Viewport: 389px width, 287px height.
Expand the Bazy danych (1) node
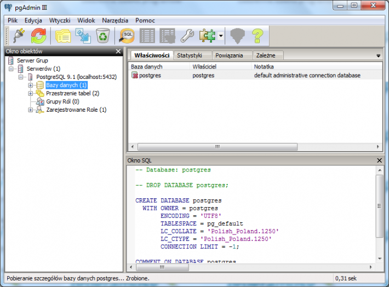click(x=30, y=85)
